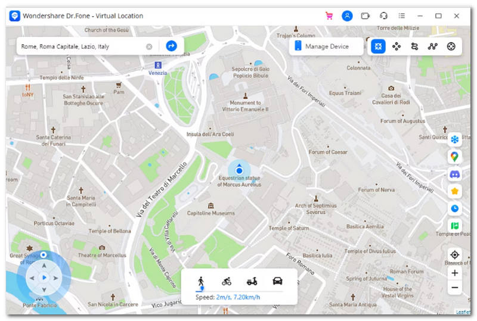The height and width of the screenshot is (321, 477).
Task: Click the Santa Maria in Campitelli label
Action: pos(81,201)
